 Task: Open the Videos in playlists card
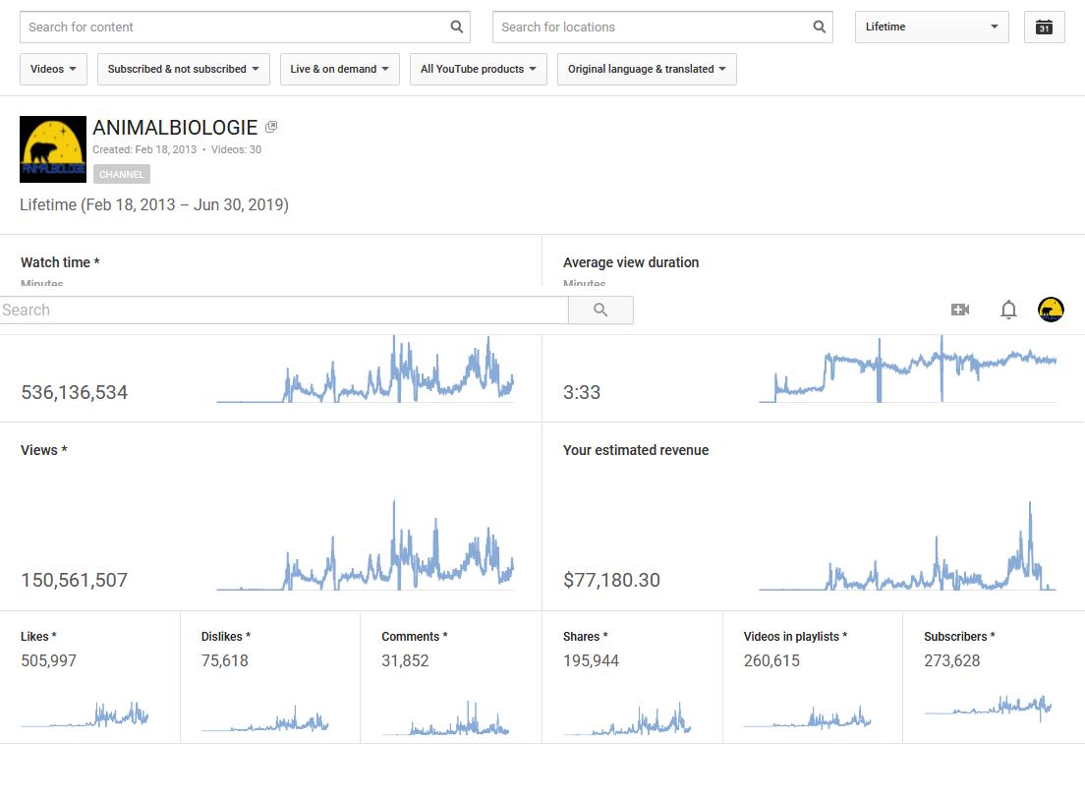[813, 677]
